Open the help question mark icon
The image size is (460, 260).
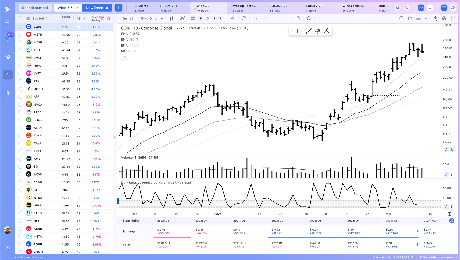click(8, 248)
